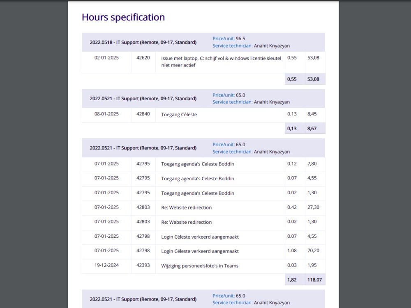This screenshot has width=411, height=308.
Task: Select the first '2022.0518 - IT Support' section title
Action: coord(143,42)
